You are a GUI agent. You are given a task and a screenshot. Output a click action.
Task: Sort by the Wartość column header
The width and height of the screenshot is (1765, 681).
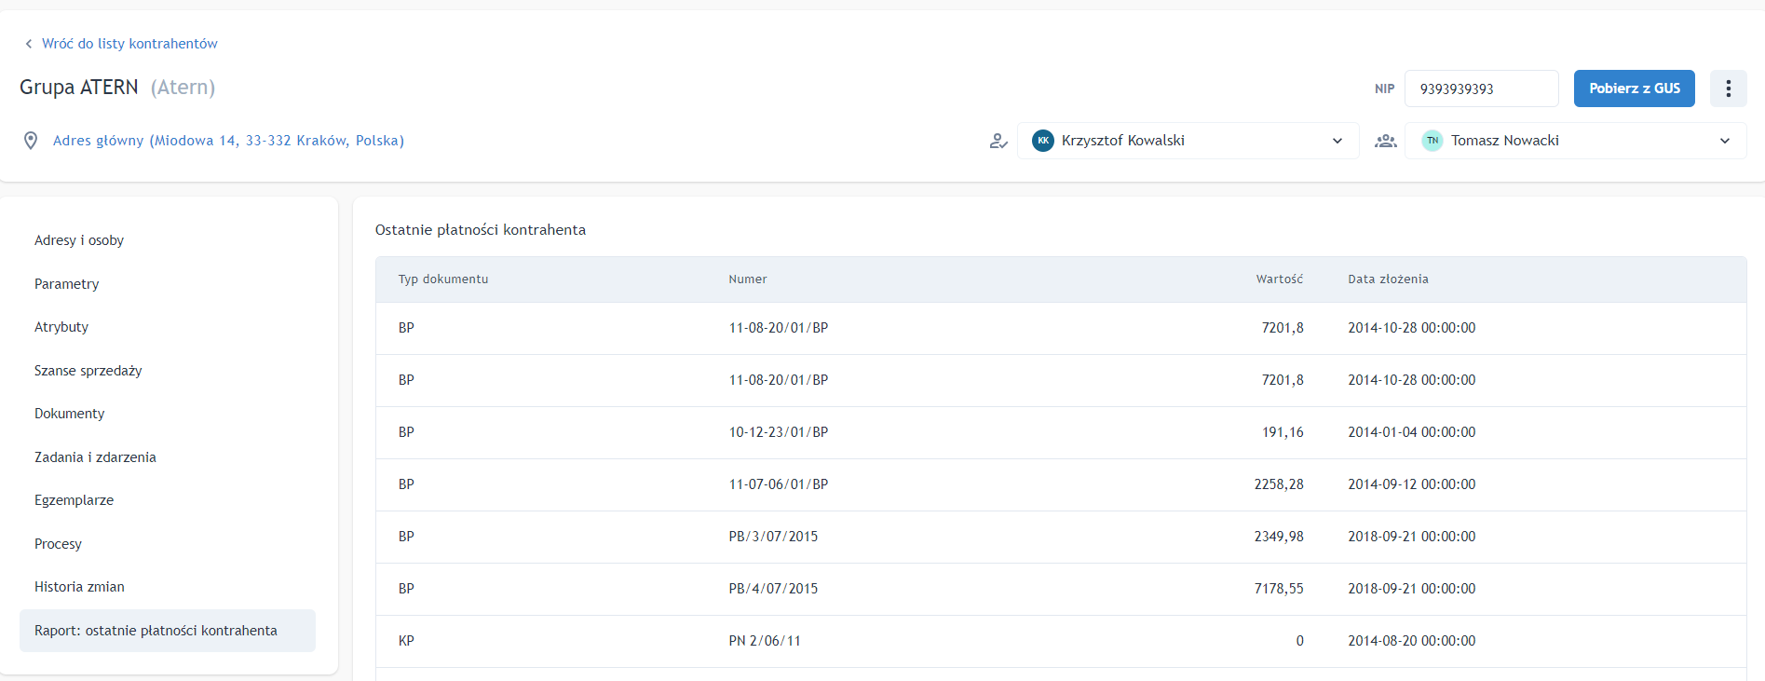pos(1279,279)
